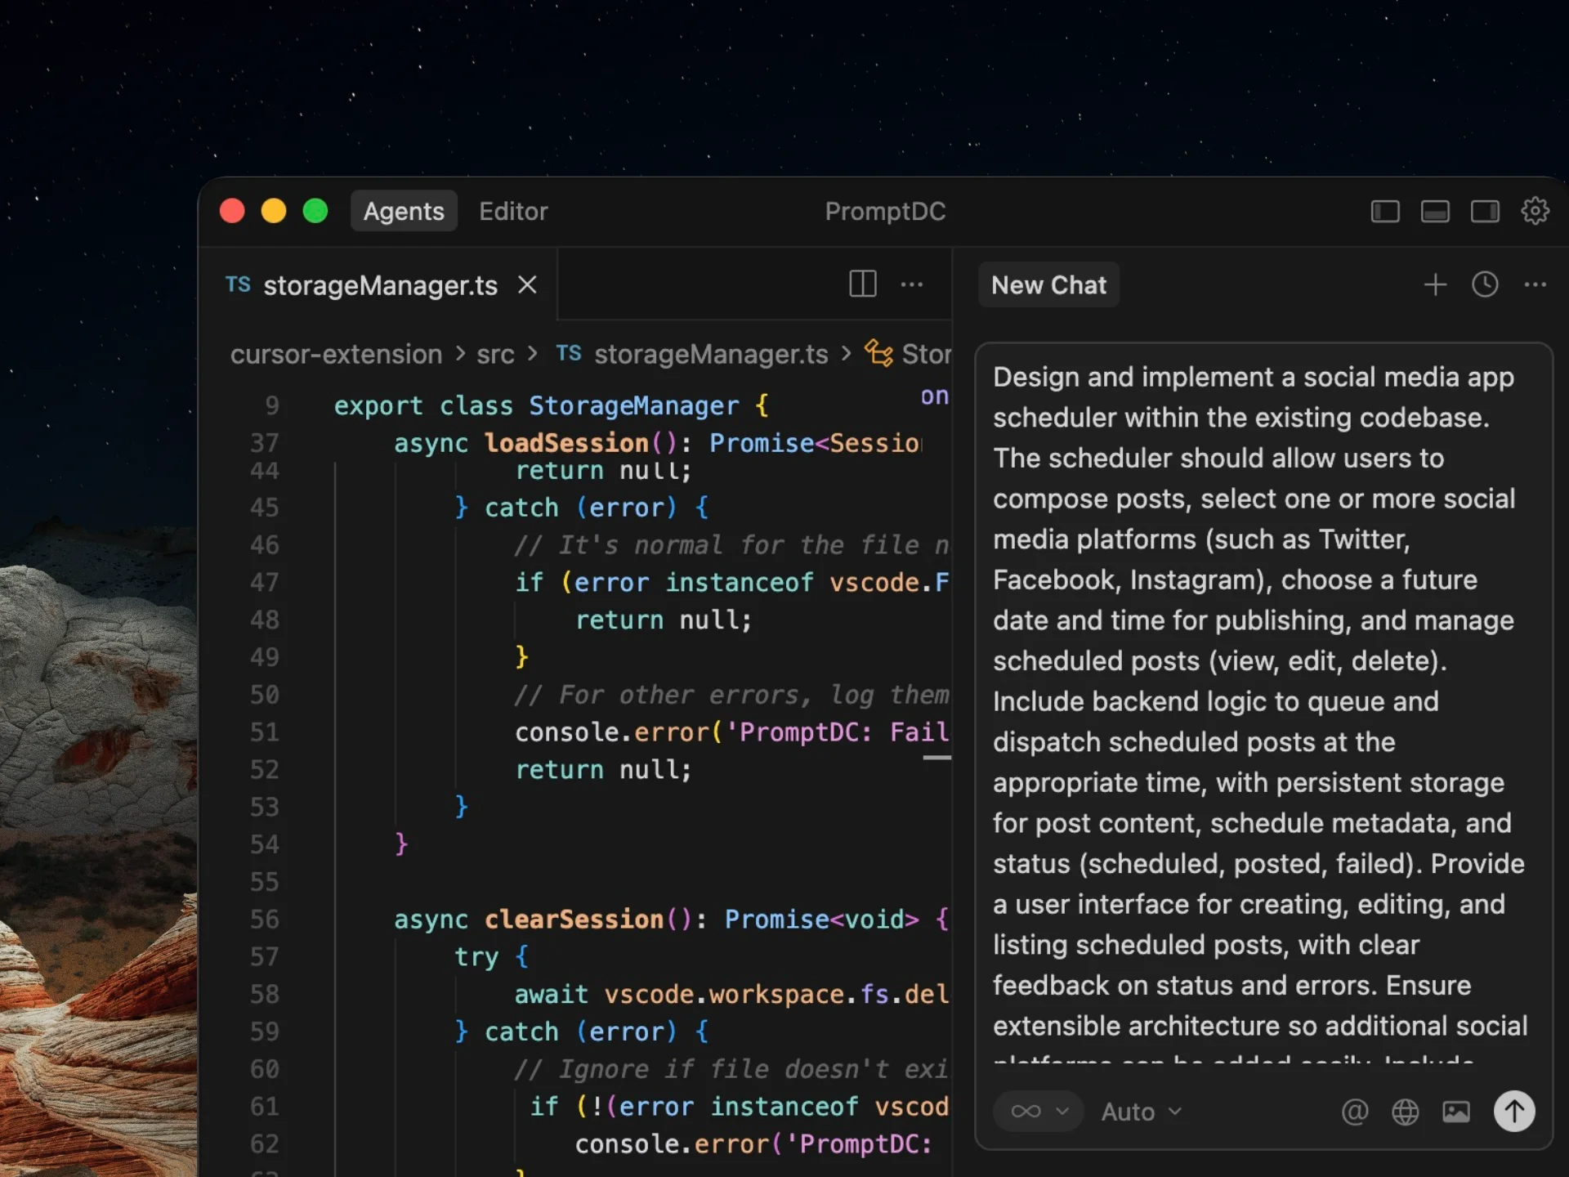This screenshot has width=1569, height=1177.
Task: Open a split editor view
Action: [862, 284]
